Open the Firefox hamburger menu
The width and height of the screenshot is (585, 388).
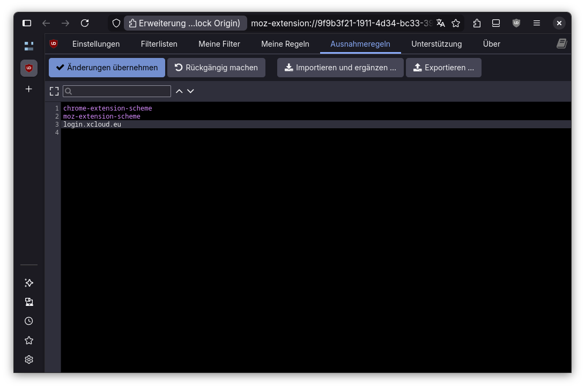(x=536, y=23)
